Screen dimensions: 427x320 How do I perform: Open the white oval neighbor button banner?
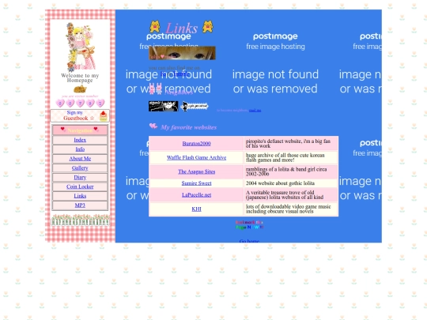click(195, 106)
